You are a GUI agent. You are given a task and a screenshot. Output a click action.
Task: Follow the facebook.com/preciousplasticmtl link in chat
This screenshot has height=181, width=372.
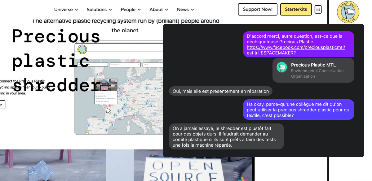coord(296,47)
